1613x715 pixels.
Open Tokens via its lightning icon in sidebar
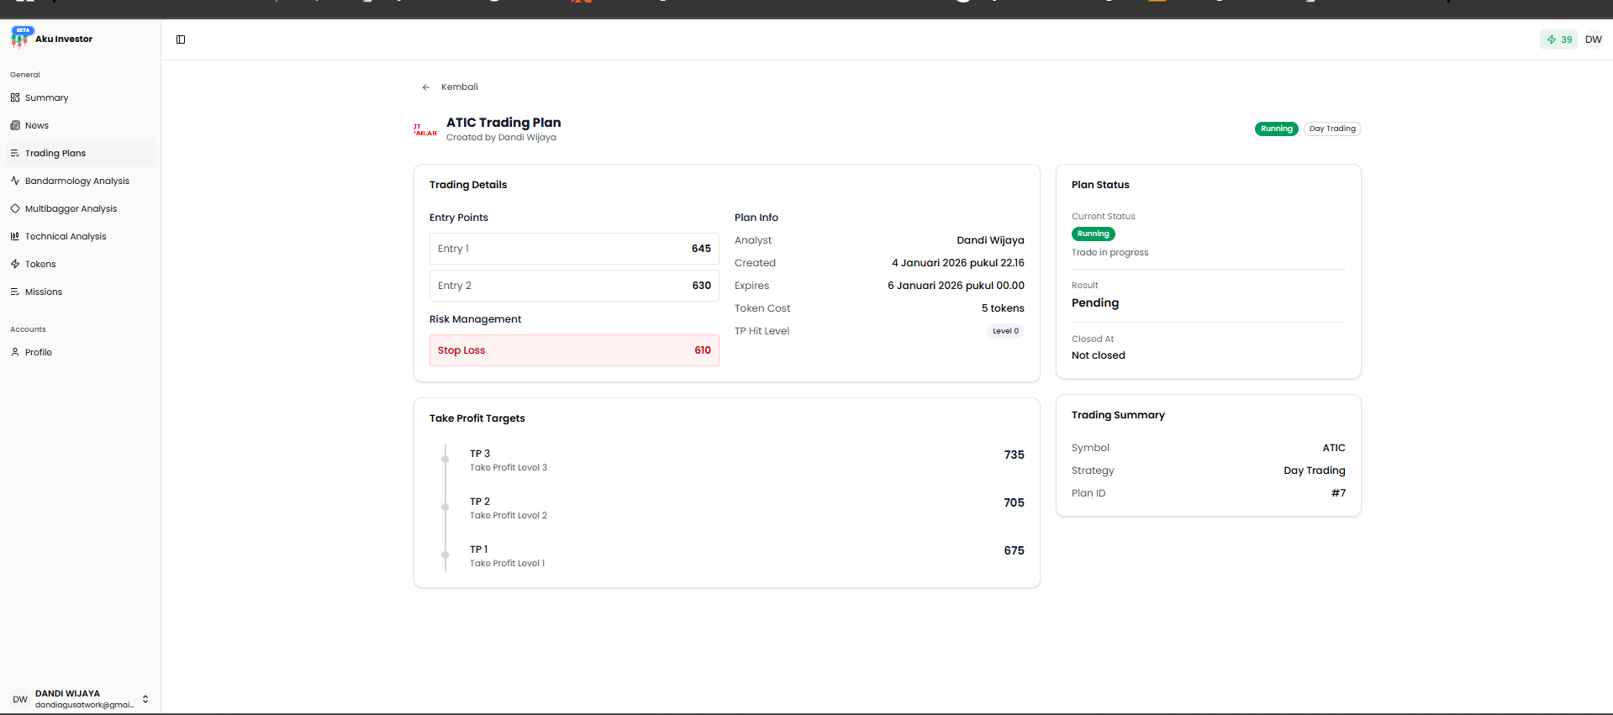coord(15,264)
